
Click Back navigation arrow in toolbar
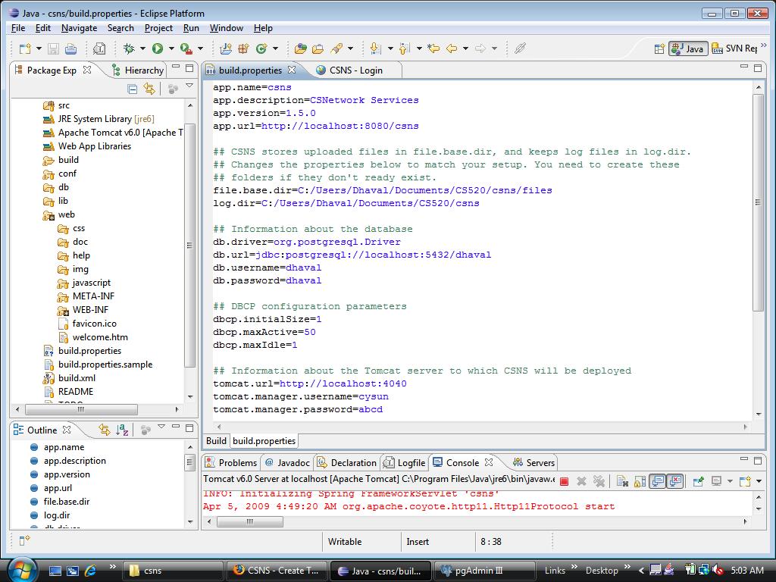[452, 48]
